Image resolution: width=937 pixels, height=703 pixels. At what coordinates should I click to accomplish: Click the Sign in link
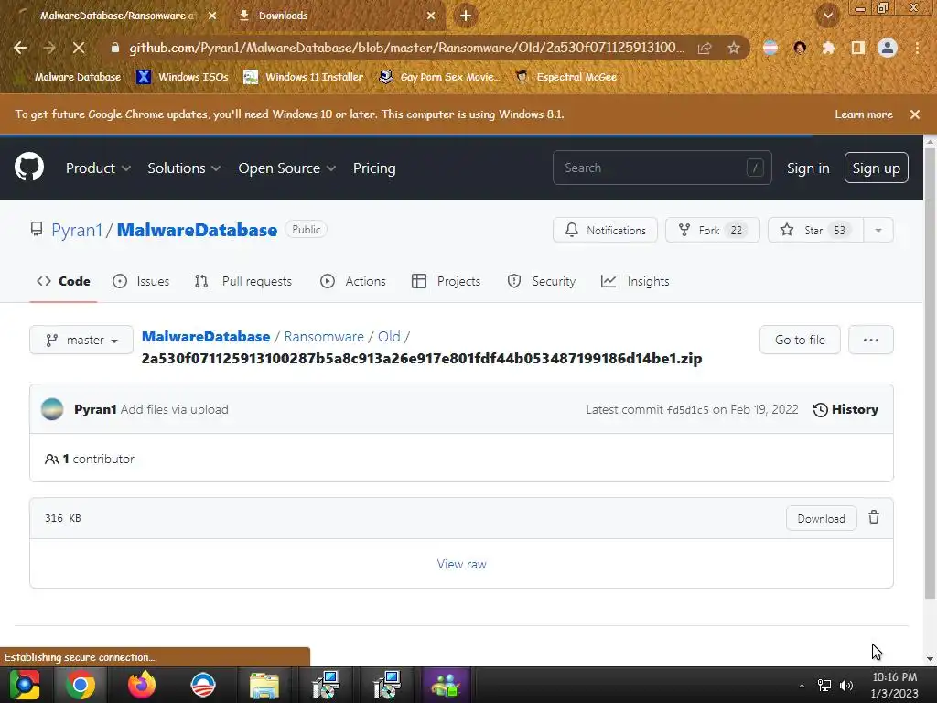point(808,168)
